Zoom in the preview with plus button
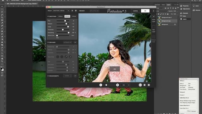This screenshot has height=114, width=202. (x=117, y=85)
